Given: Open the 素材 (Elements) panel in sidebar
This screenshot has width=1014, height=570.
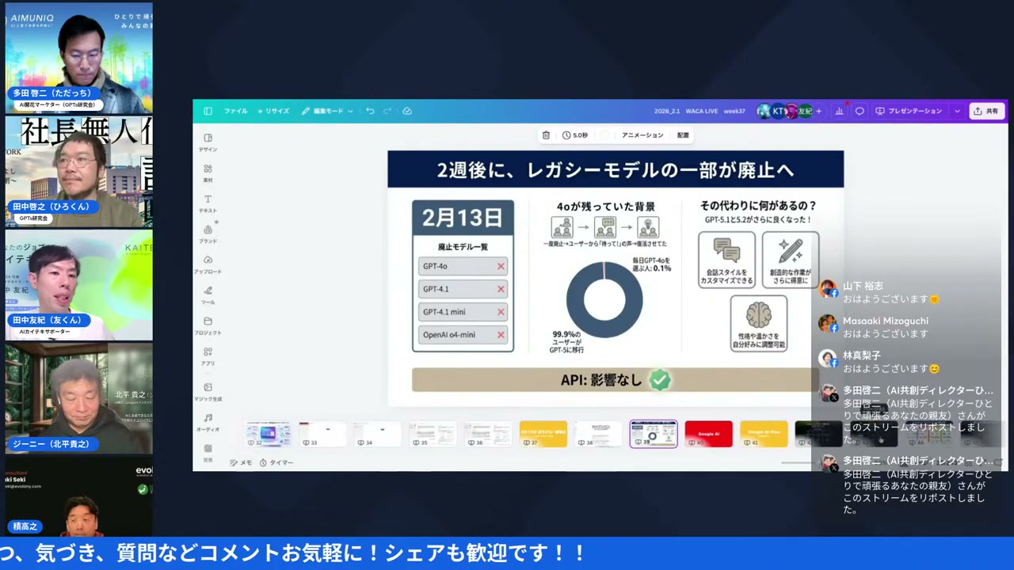Looking at the screenshot, I should [x=208, y=168].
